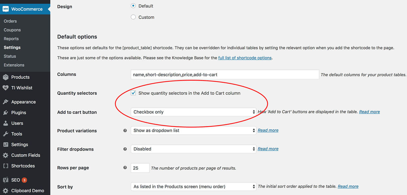The width and height of the screenshot is (407, 195).
Task: Open the WooCommerce Extensions page
Action: pos(14,65)
